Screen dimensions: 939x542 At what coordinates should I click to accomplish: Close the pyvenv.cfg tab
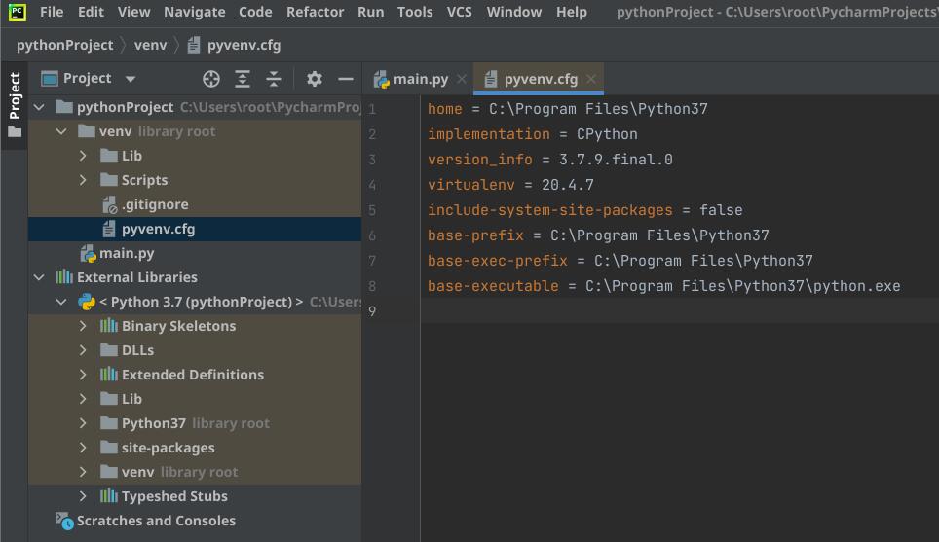(x=591, y=79)
